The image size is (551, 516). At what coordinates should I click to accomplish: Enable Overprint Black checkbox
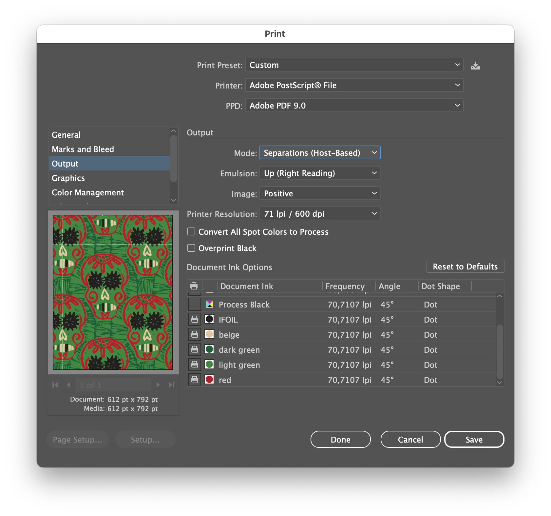coord(191,248)
